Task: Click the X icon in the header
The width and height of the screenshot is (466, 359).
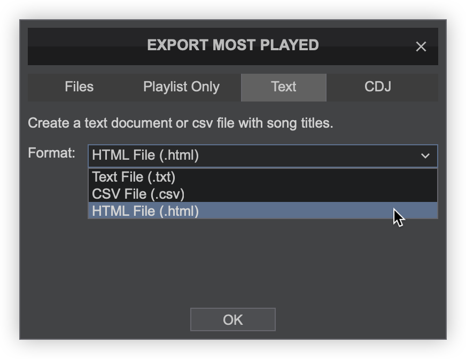Action: click(421, 46)
